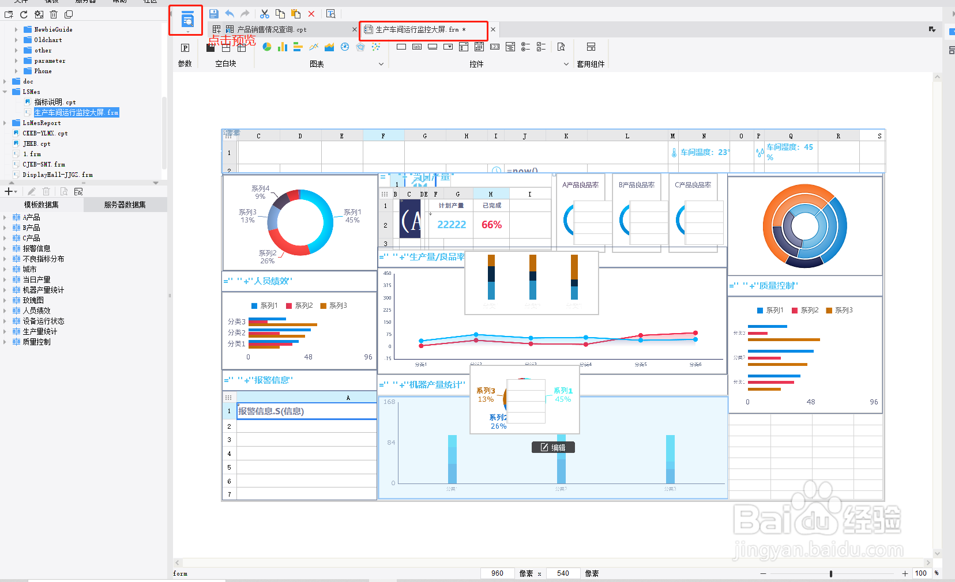Insert a horizontal bar chart component

[x=298, y=47]
